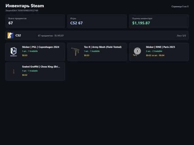Select the Sticker | 9INE | Paris 2023 title
The height and width of the screenshot is (145, 194).
coord(160,47)
